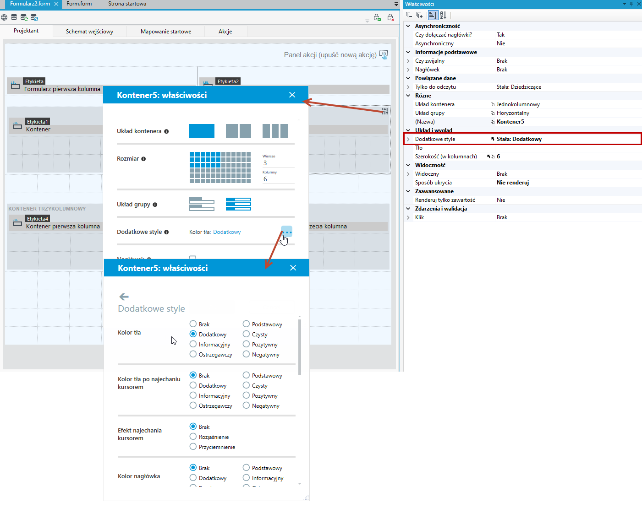This screenshot has width=642, height=508.
Task: Collapse the Asynchroniczność category
Action: [x=408, y=26]
